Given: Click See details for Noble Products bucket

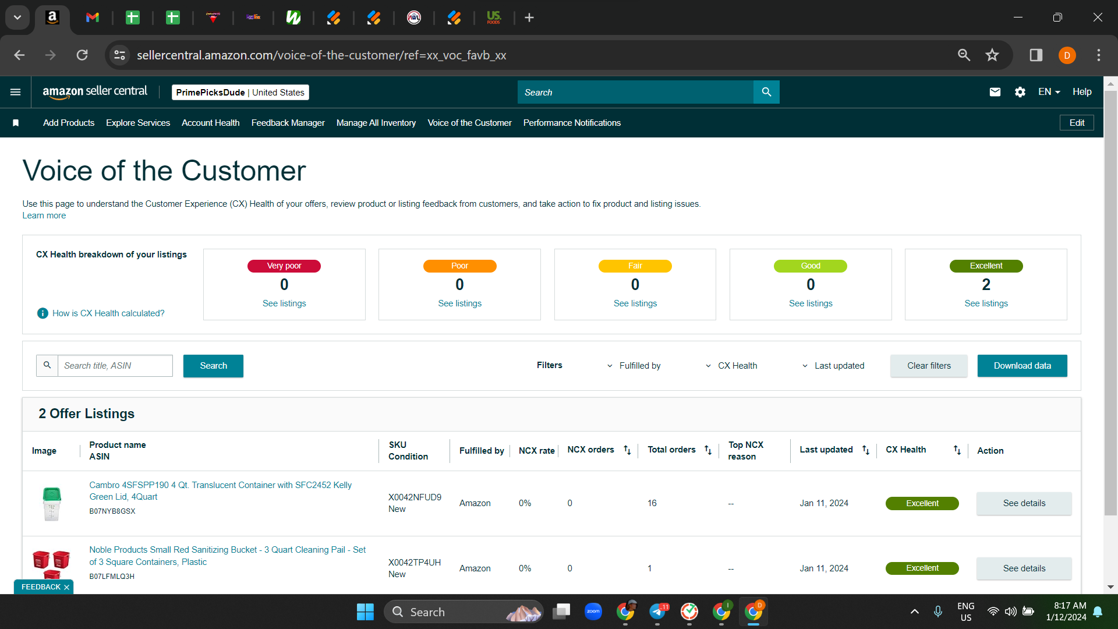Looking at the screenshot, I should [x=1024, y=568].
